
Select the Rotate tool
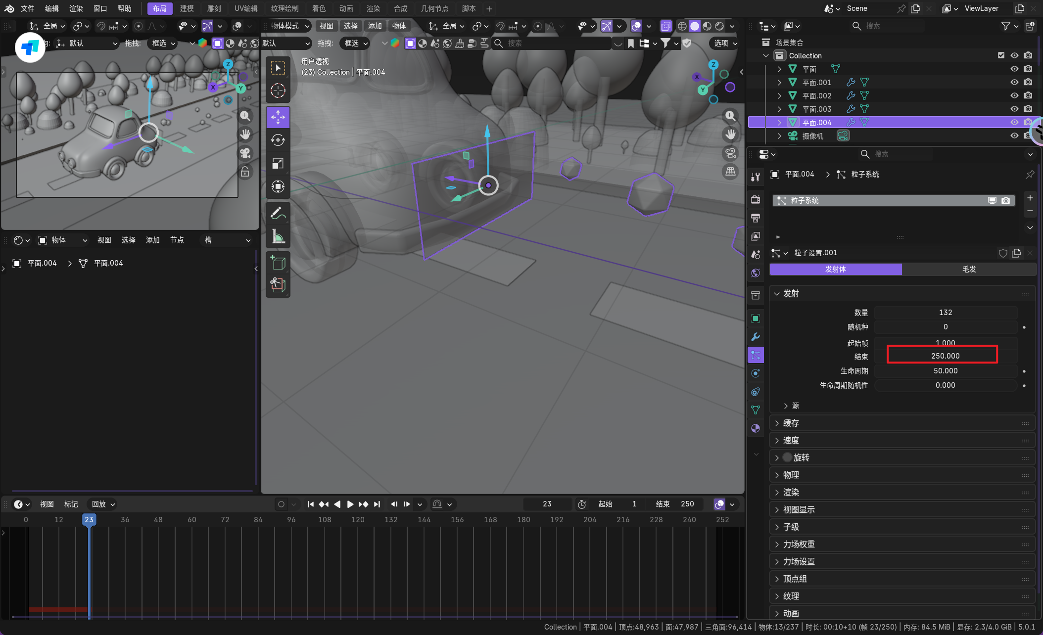pos(278,140)
